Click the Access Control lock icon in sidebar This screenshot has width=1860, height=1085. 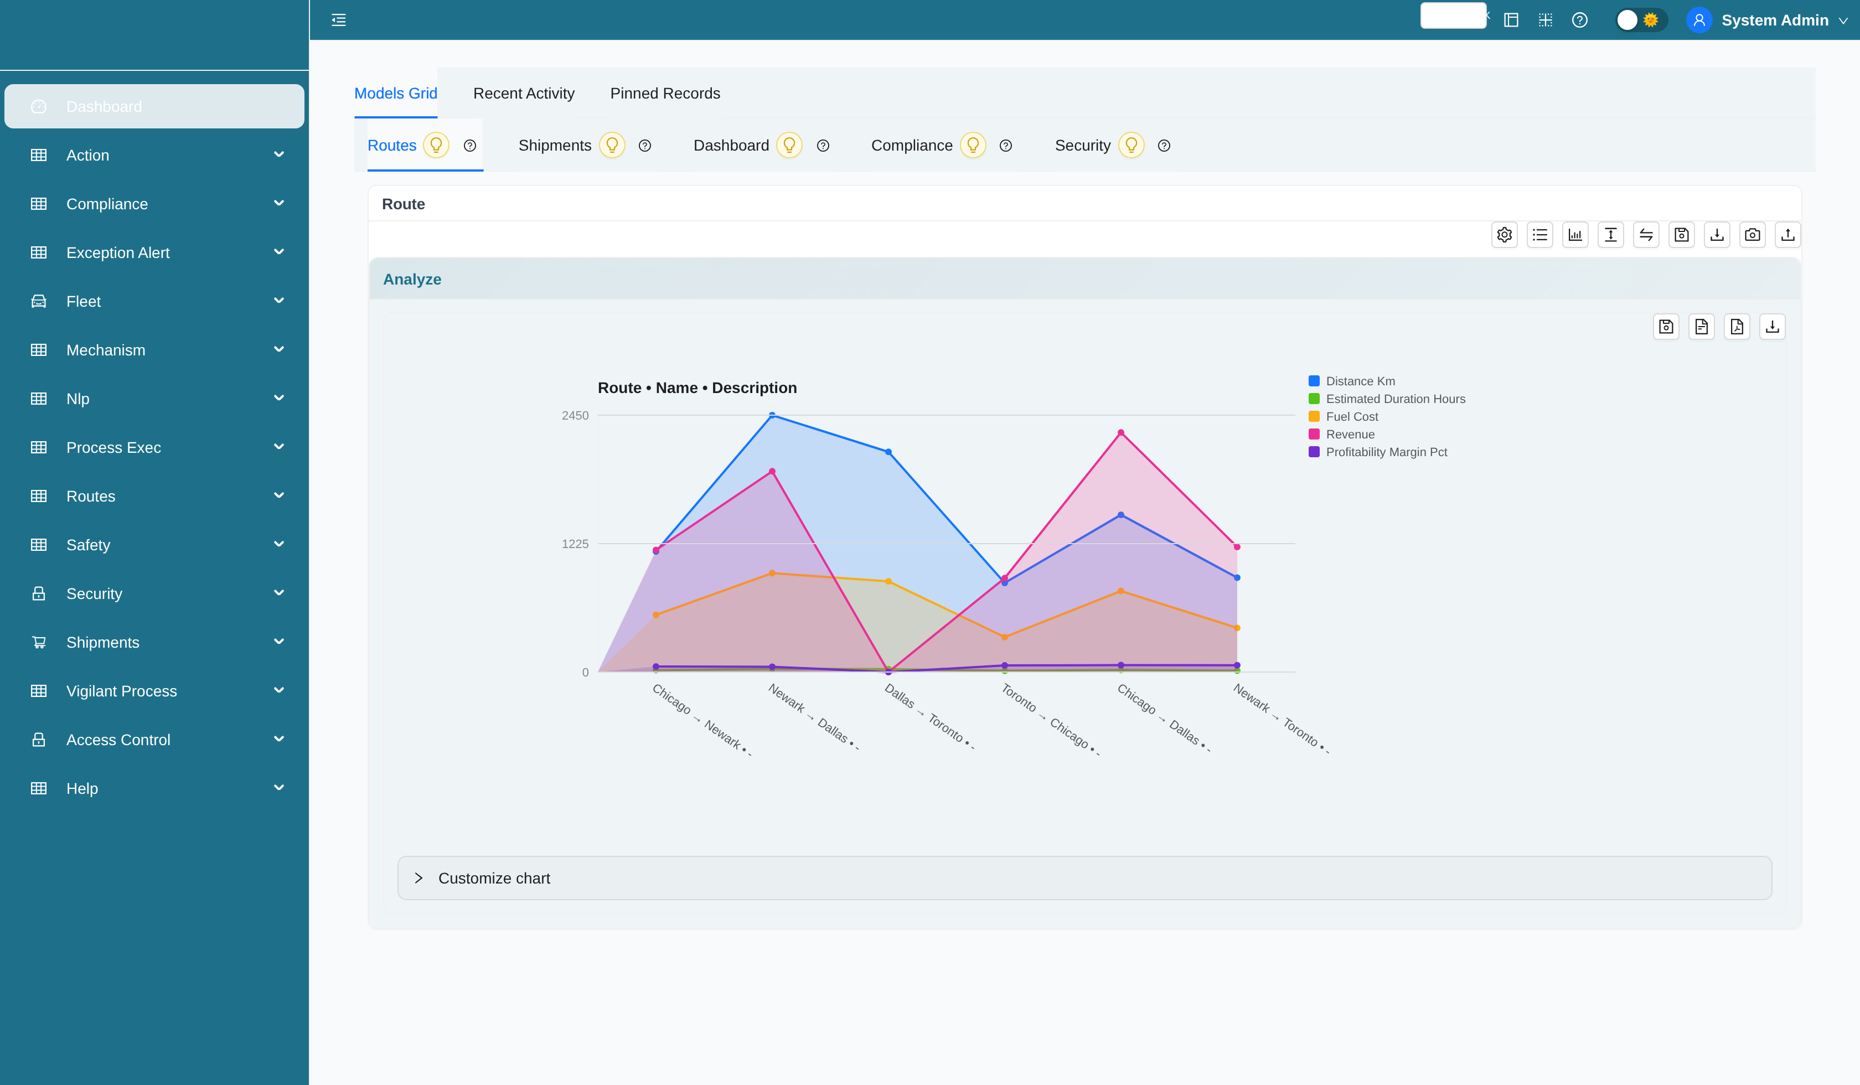(x=39, y=740)
